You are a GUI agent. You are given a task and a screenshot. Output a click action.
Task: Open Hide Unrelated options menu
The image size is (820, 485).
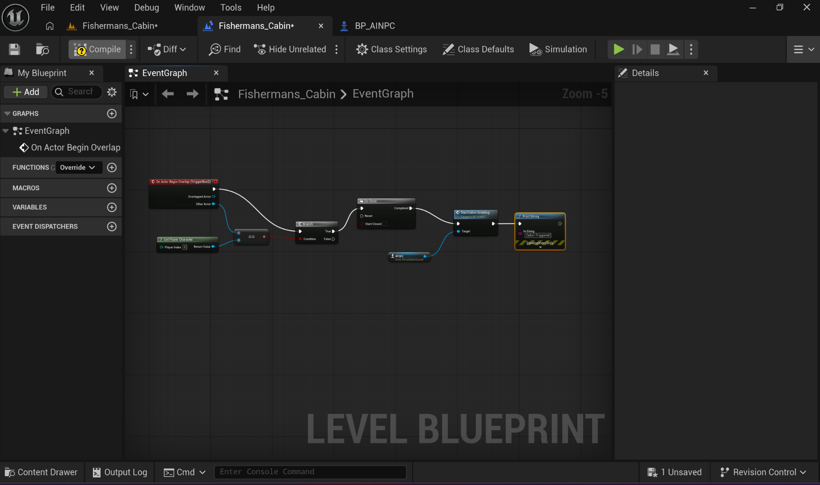[336, 49]
